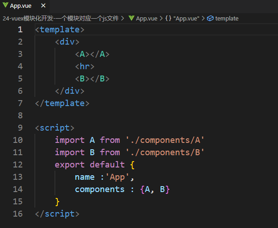The height and width of the screenshot is (228, 278).
Task: Click the template cube icon in the breadcrumb
Action: click(210, 18)
